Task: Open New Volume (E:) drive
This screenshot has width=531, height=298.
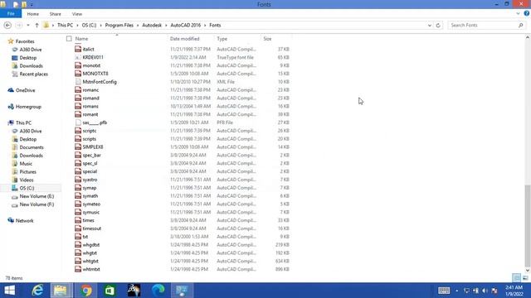Action: tap(37, 196)
